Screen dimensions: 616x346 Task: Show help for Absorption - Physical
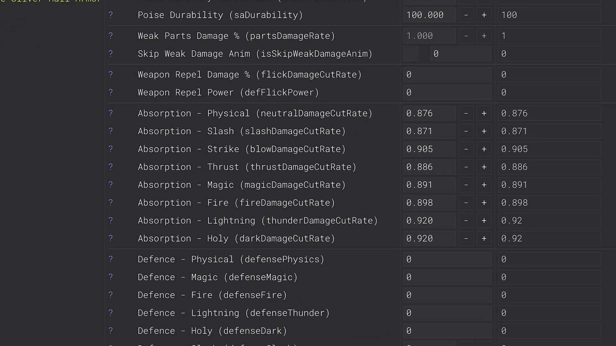click(x=111, y=113)
